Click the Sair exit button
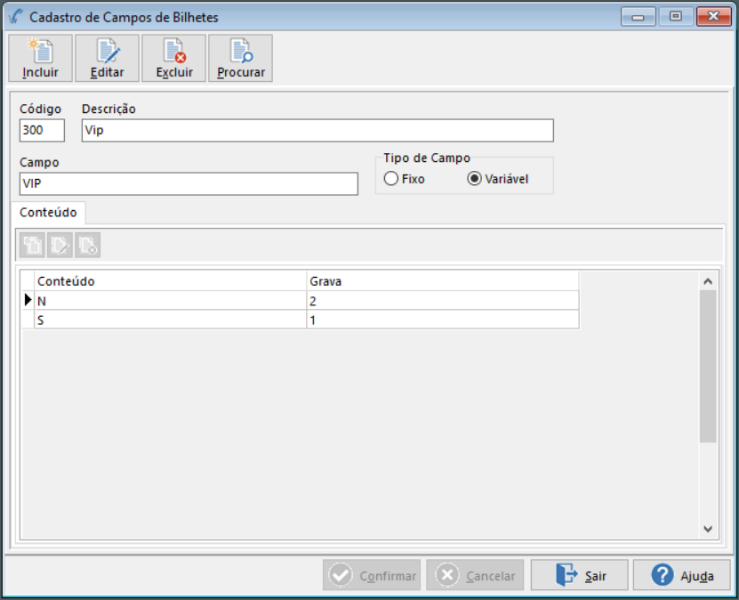This screenshot has height=600, width=739. coord(580,575)
